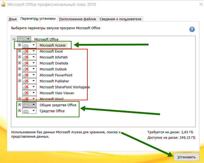Click the Требуется на диске: 2,63 ГБ text
The image size is (204, 163).
[170, 132]
